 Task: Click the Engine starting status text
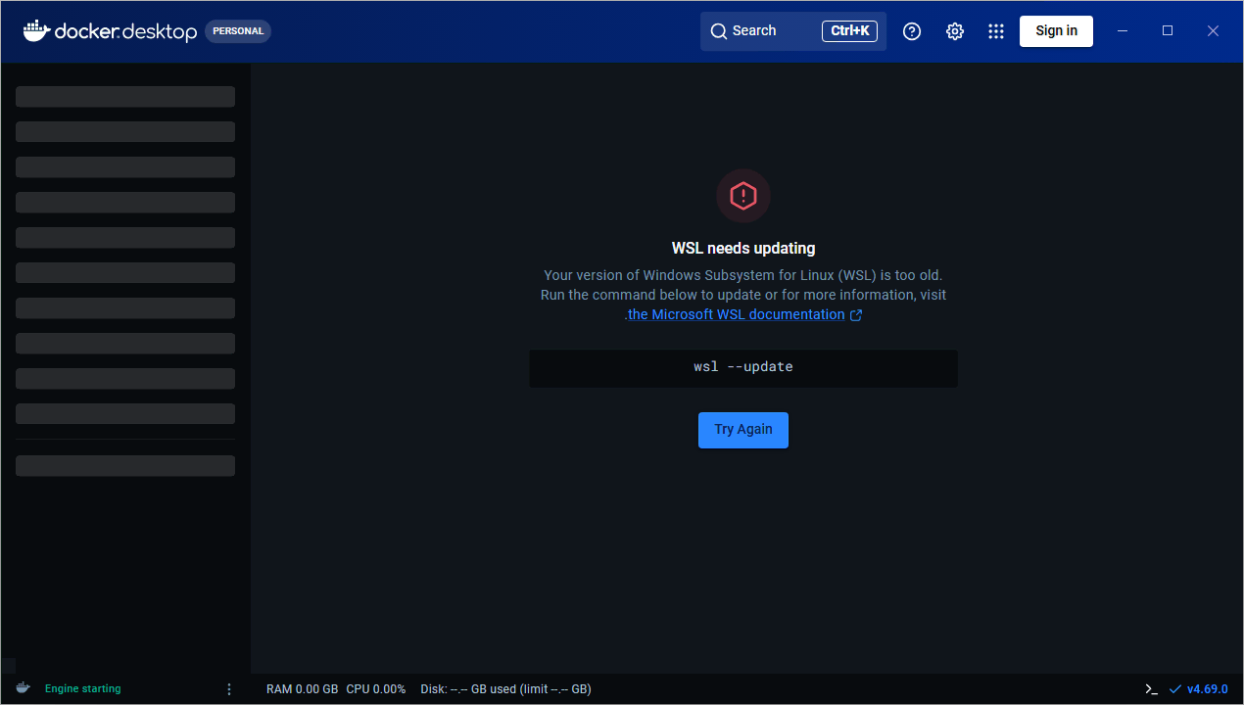pos(83,689)
